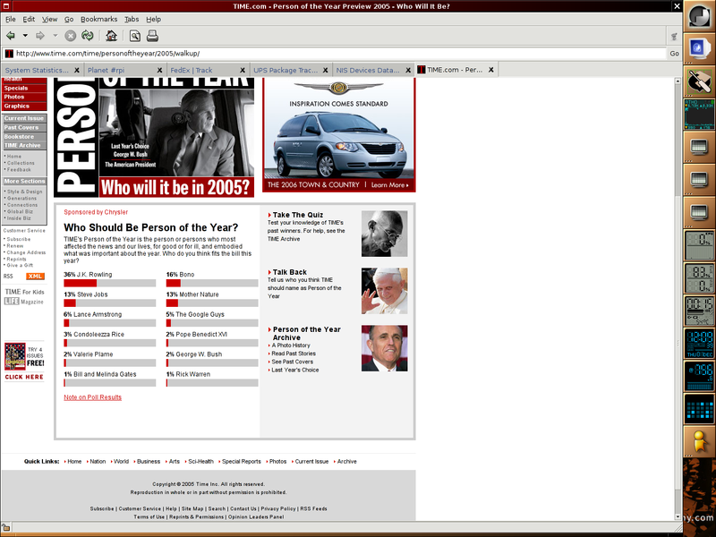Open the Tabs menu
The image size is (716, 537).
click(x=132, y=19)
